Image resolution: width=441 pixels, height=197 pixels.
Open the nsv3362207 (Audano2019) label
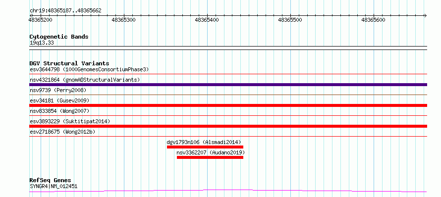click(211, 152)
